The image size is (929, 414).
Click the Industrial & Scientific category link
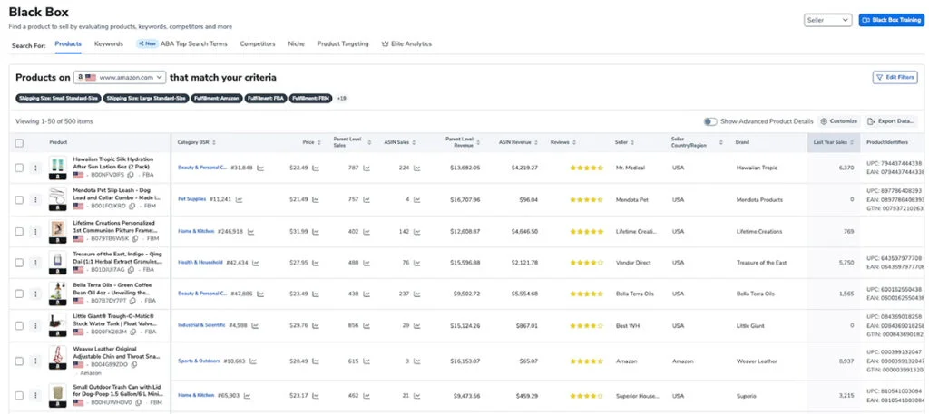pos(201,326)
